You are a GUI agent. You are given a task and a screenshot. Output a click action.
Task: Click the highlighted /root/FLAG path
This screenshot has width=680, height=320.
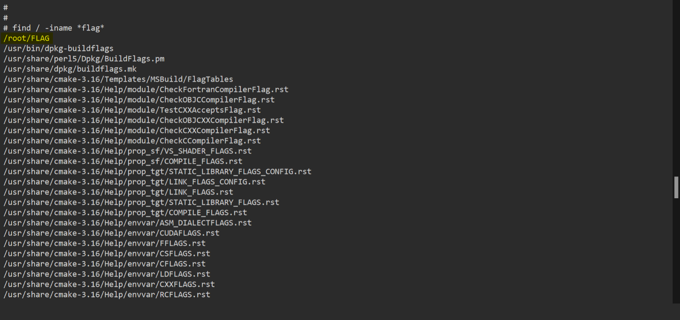[27, 38]
